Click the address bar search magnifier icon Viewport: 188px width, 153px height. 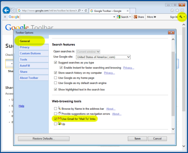79,10
